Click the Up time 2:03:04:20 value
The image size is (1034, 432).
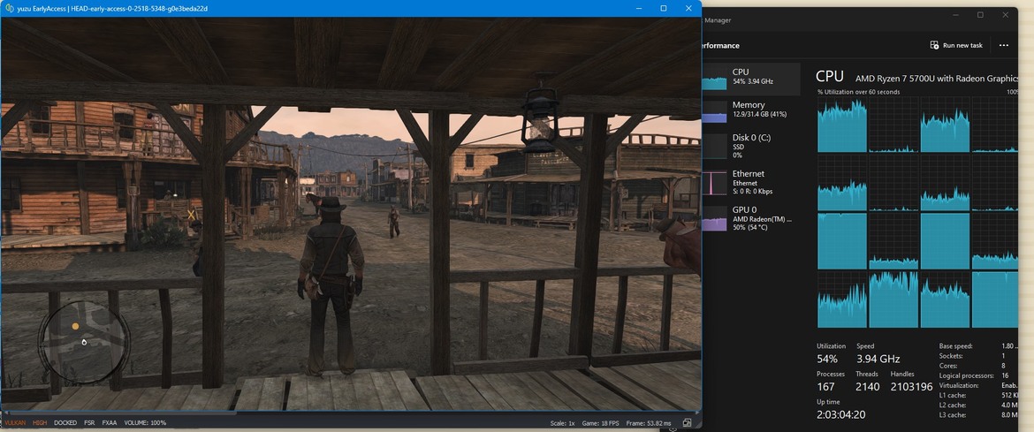click(x=840, y=415)
